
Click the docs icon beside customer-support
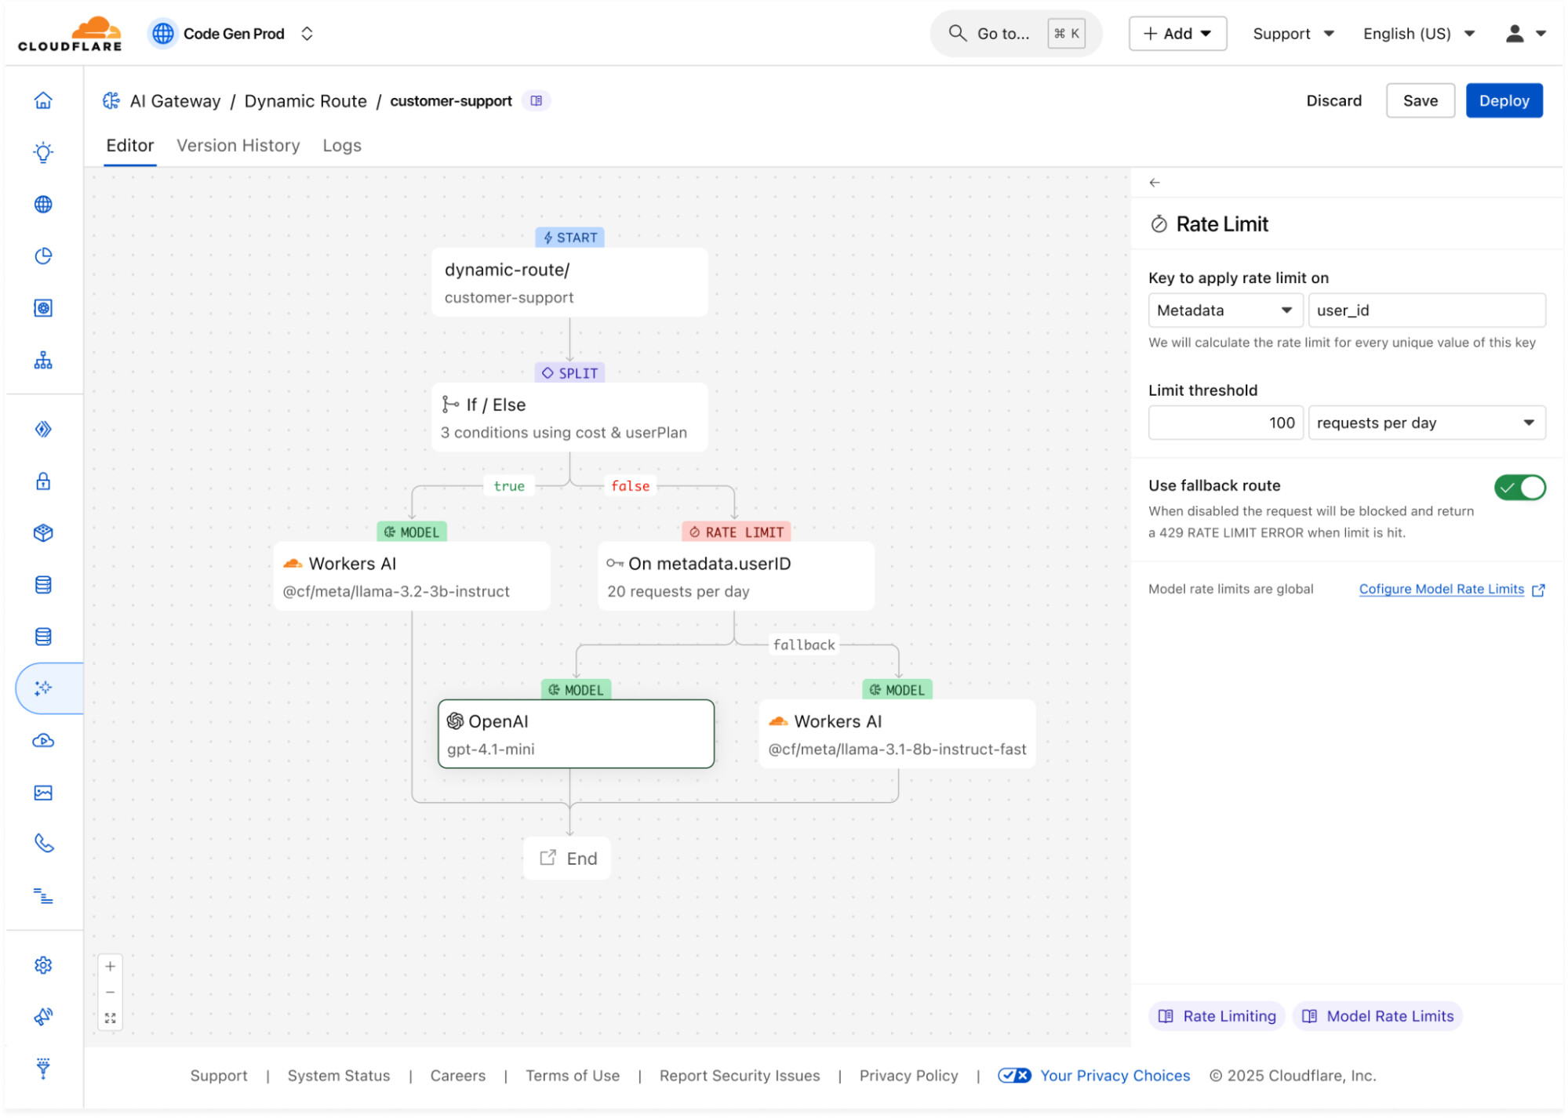point(537,101)
